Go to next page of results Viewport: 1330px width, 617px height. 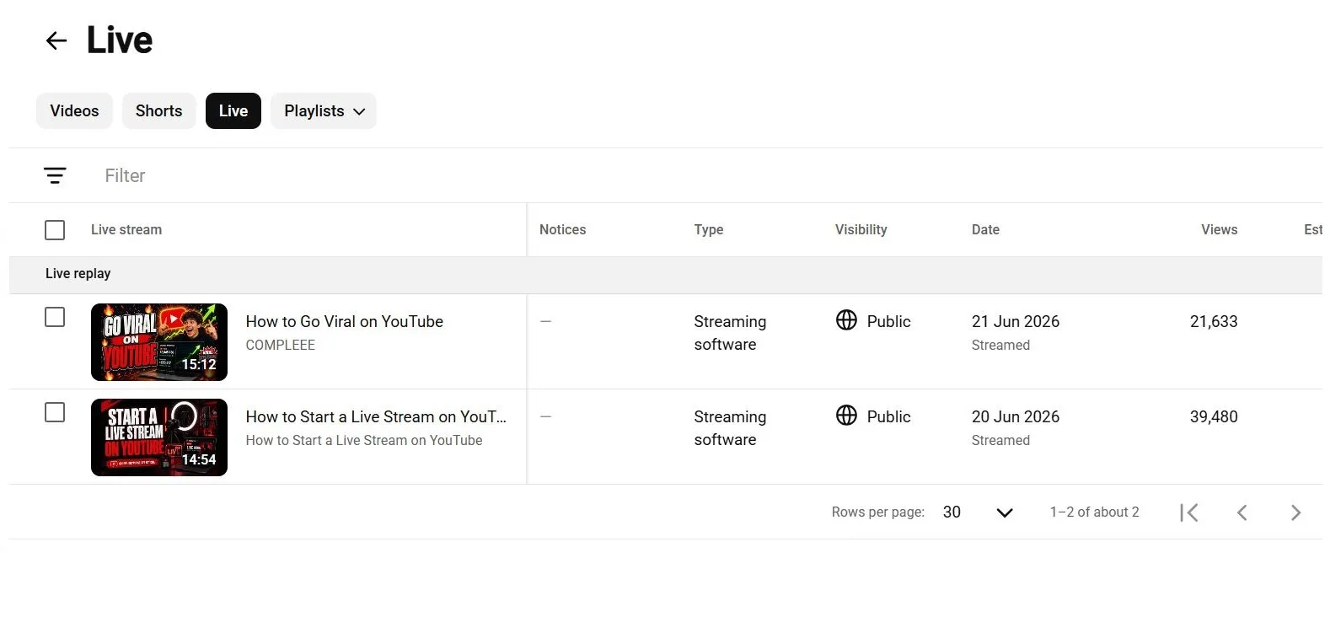[x=1296, y=512]
